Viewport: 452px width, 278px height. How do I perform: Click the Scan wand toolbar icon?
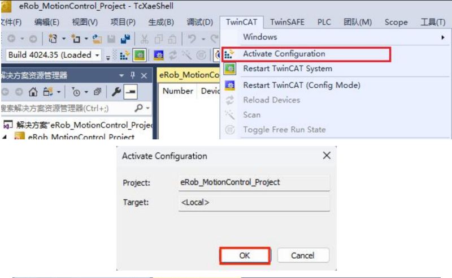187,55
